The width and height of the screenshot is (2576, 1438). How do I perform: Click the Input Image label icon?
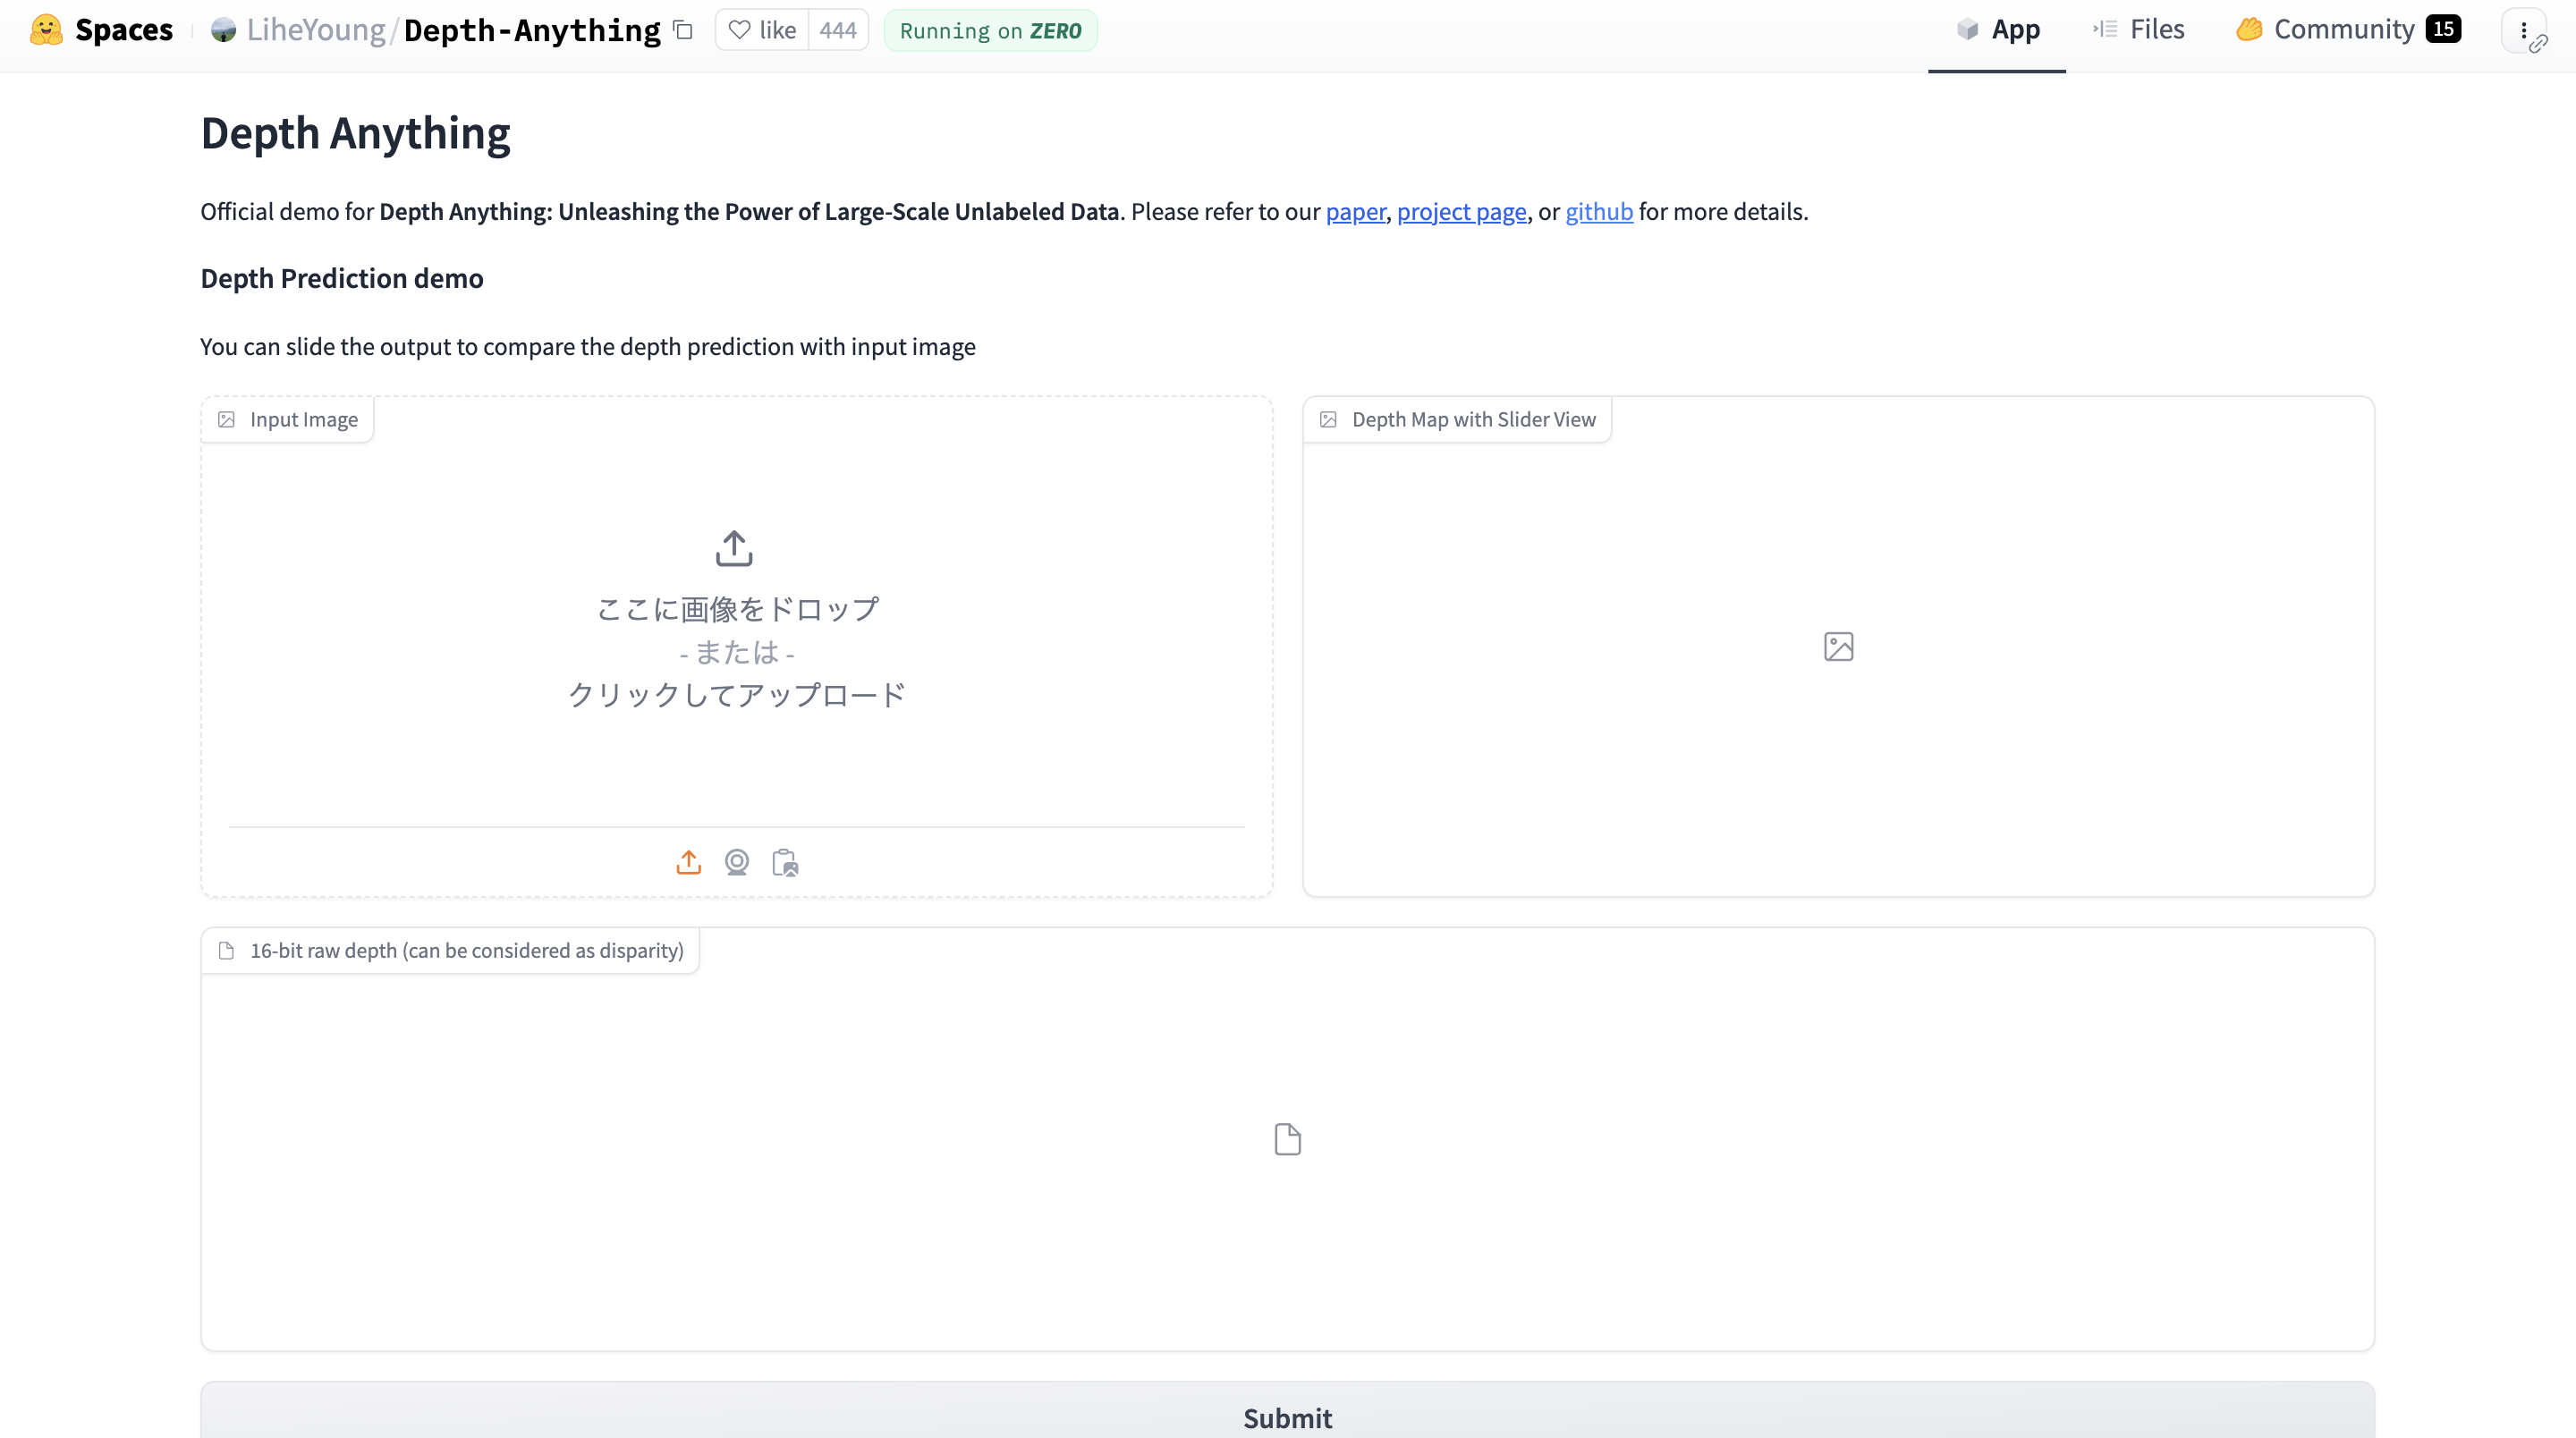227,420
